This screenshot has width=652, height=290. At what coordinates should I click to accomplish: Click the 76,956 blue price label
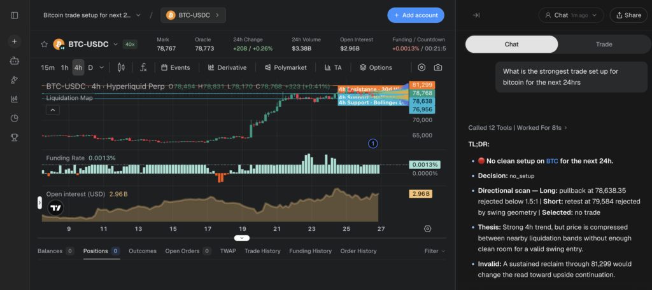tap(423, 109)
